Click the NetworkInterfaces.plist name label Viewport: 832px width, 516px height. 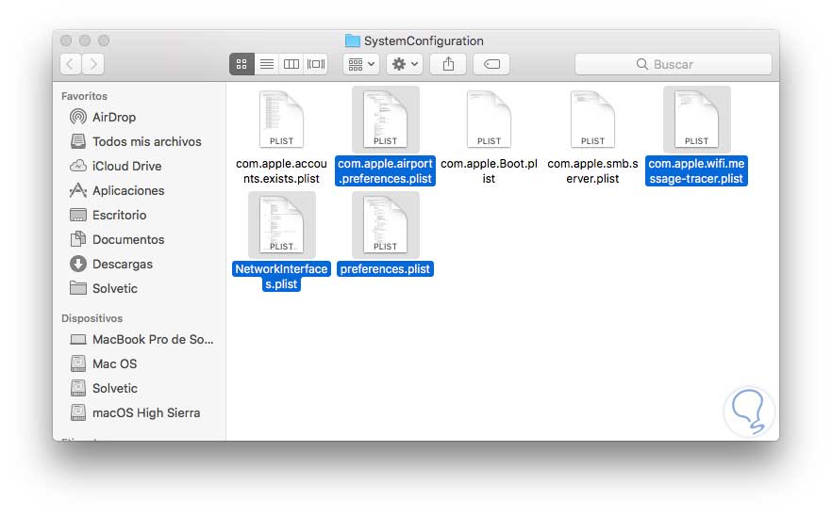281,277
